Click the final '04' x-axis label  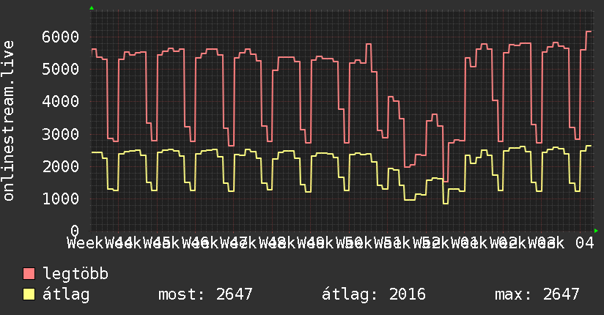[585, 243]
